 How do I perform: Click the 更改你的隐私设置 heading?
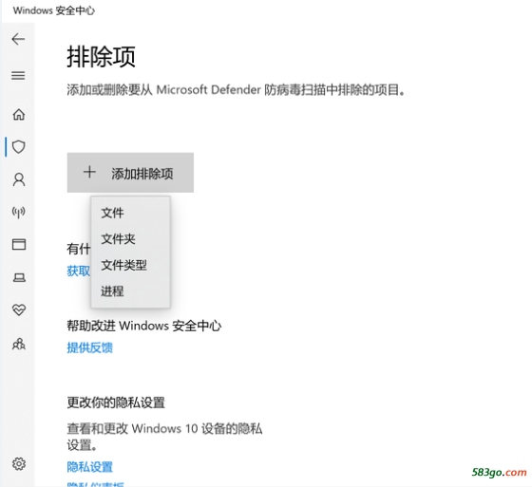click(x=116, y=403)
